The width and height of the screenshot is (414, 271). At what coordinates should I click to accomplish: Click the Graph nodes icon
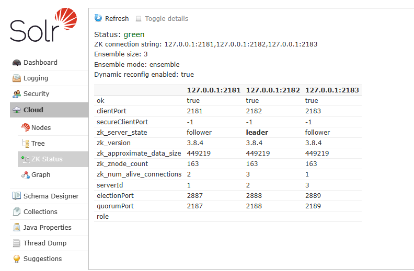pos(26,175)
